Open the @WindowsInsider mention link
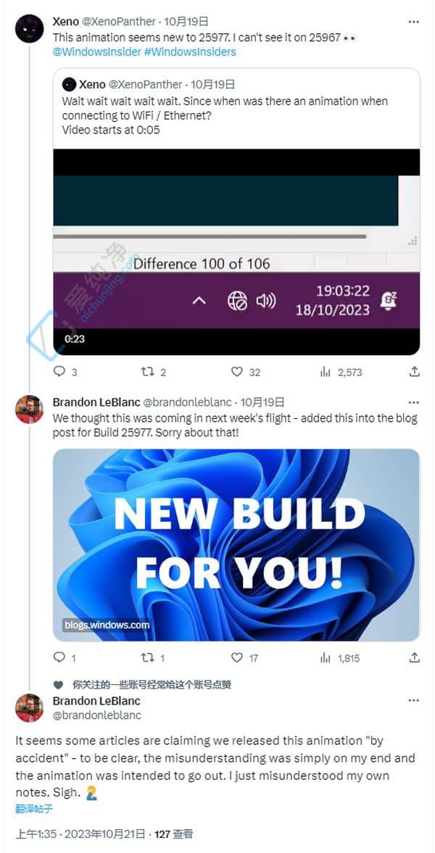Image resolution: width=435 pixels, height=853 pixels. click(x=96, y=52)
